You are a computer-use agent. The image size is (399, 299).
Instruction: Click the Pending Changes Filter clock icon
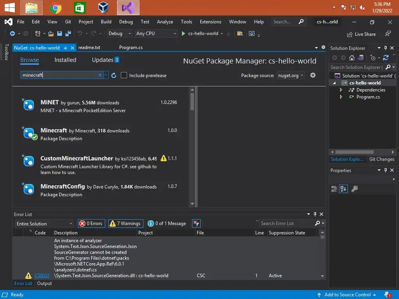point(373,58)
